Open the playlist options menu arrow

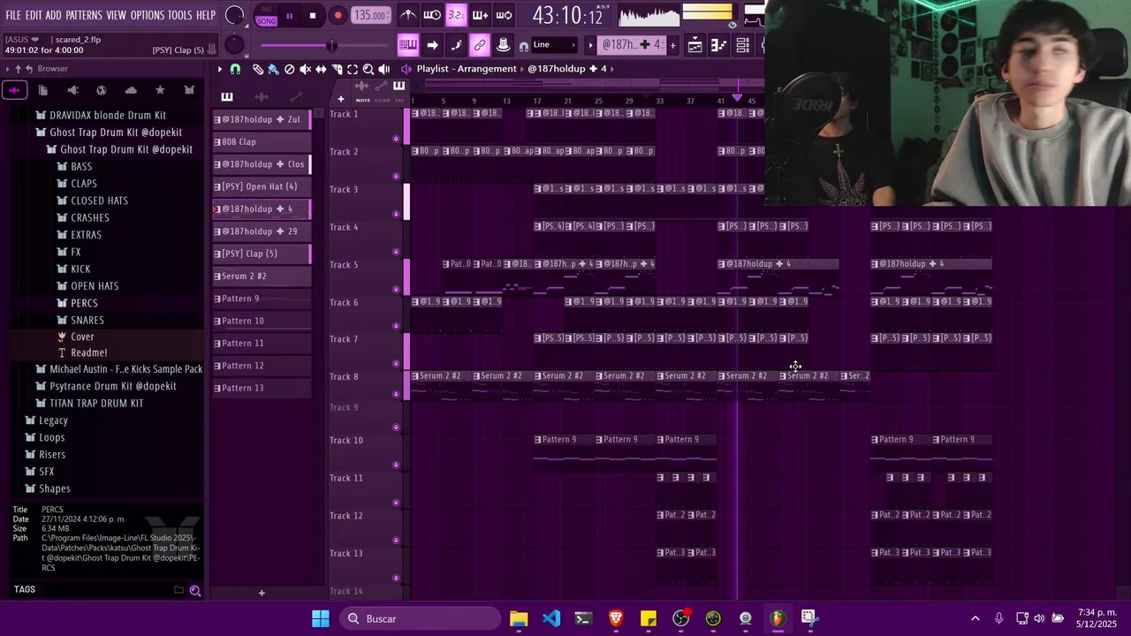pyautogui.click(x=220, y=69)
